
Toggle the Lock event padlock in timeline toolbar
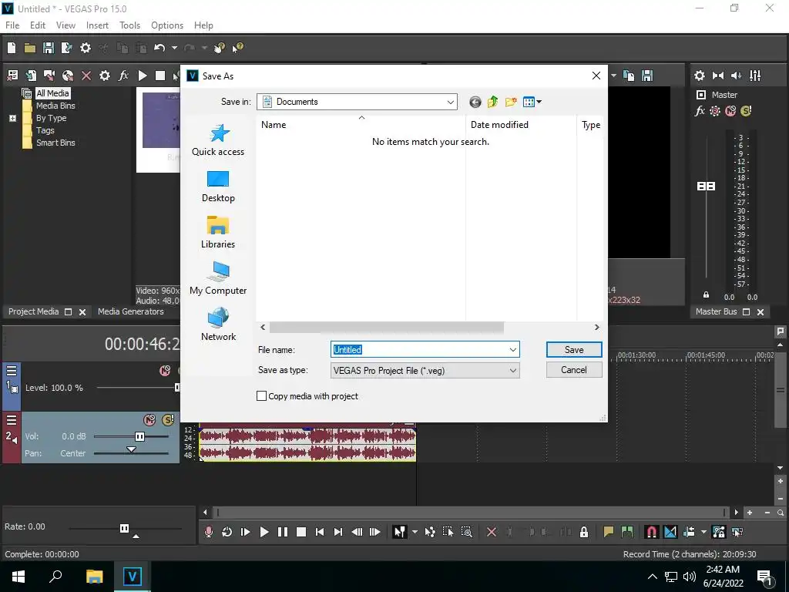click(x=584, y=532)
